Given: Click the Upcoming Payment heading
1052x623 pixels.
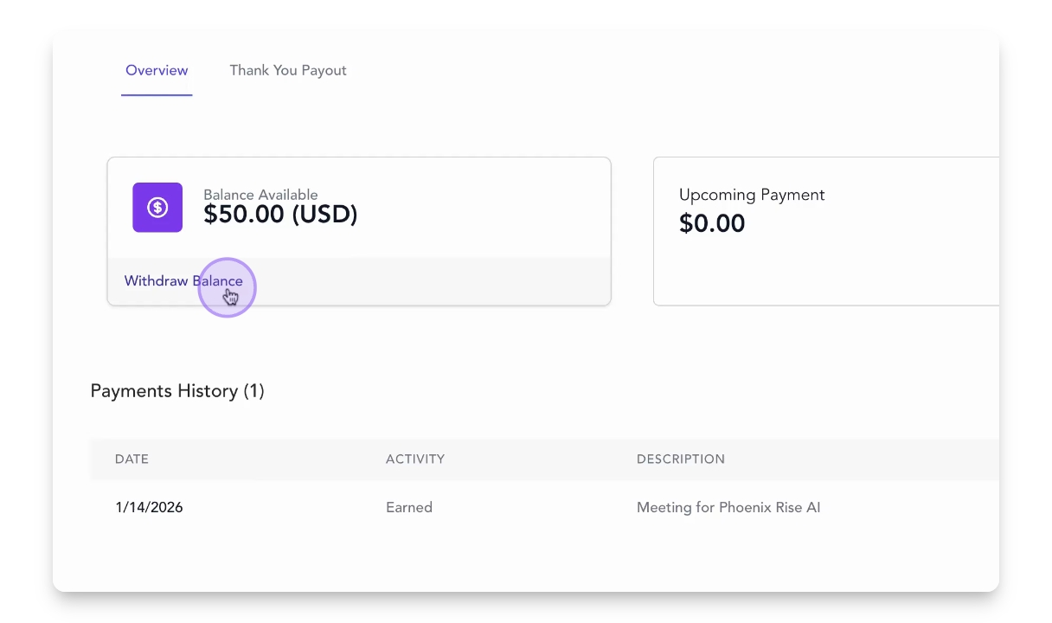Looking at the screenshot, I should pos(752,195).
